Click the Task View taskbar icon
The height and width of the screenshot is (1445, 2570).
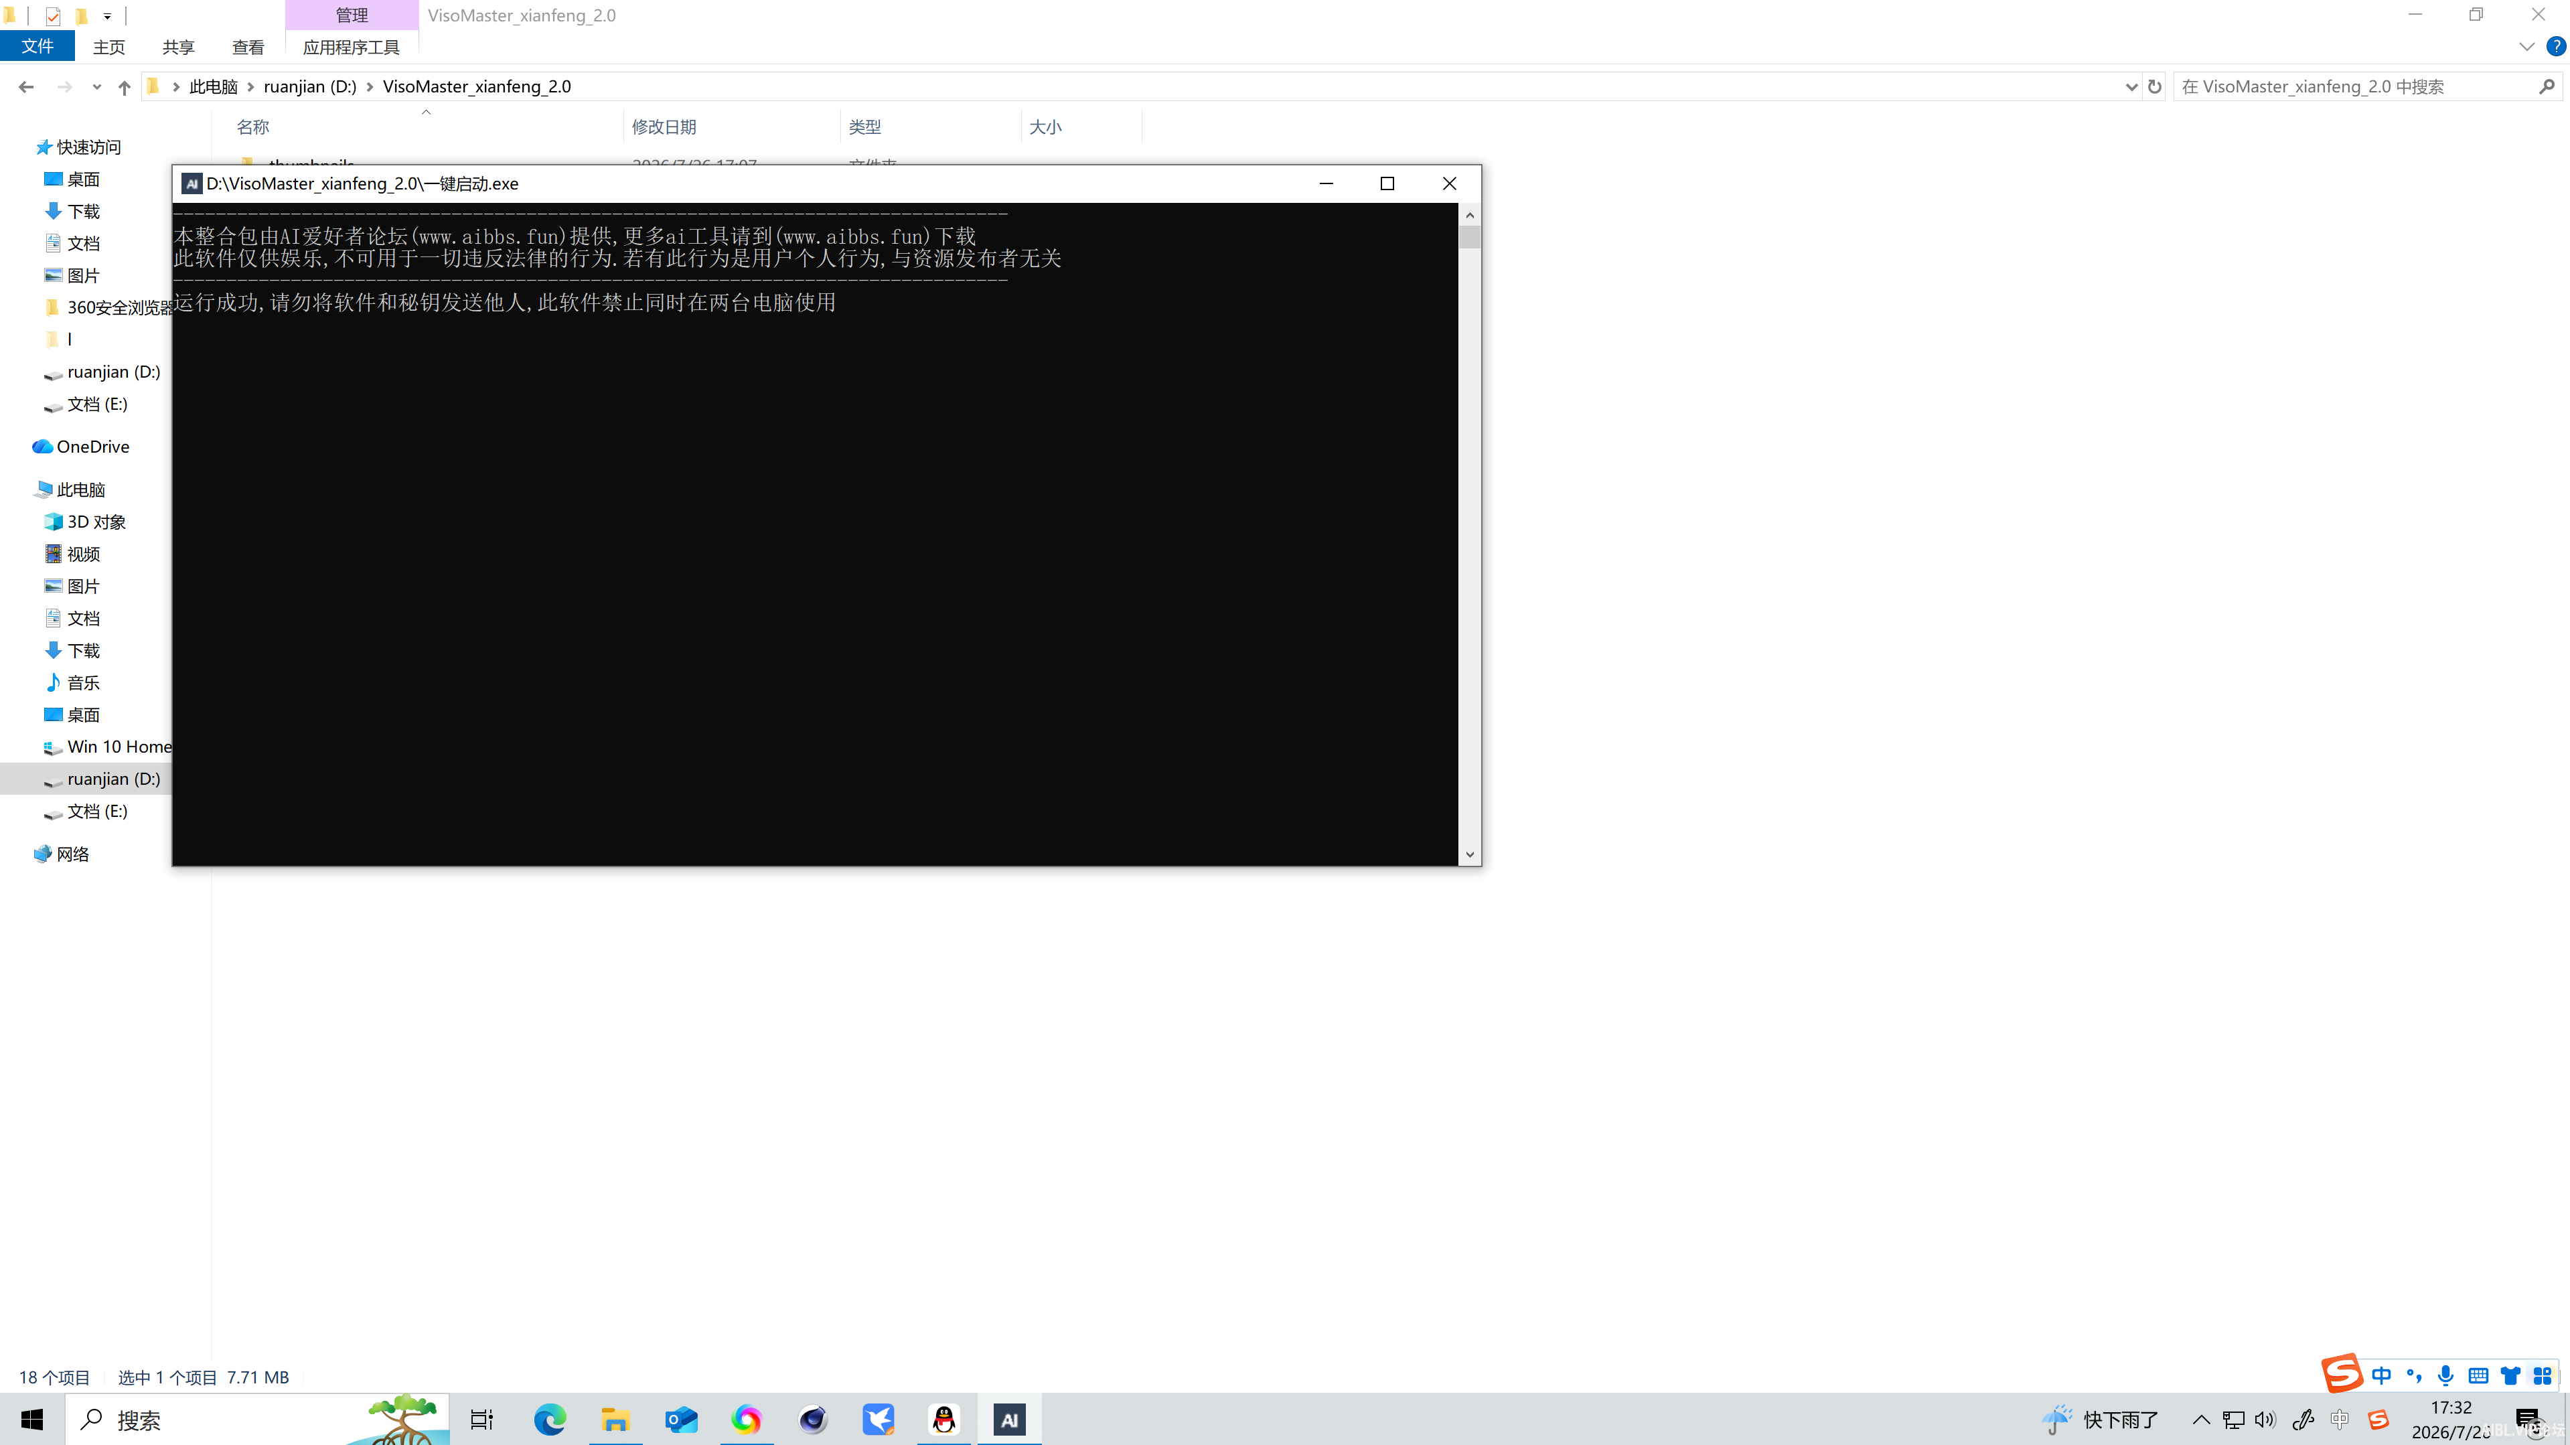pos(482,1419)
